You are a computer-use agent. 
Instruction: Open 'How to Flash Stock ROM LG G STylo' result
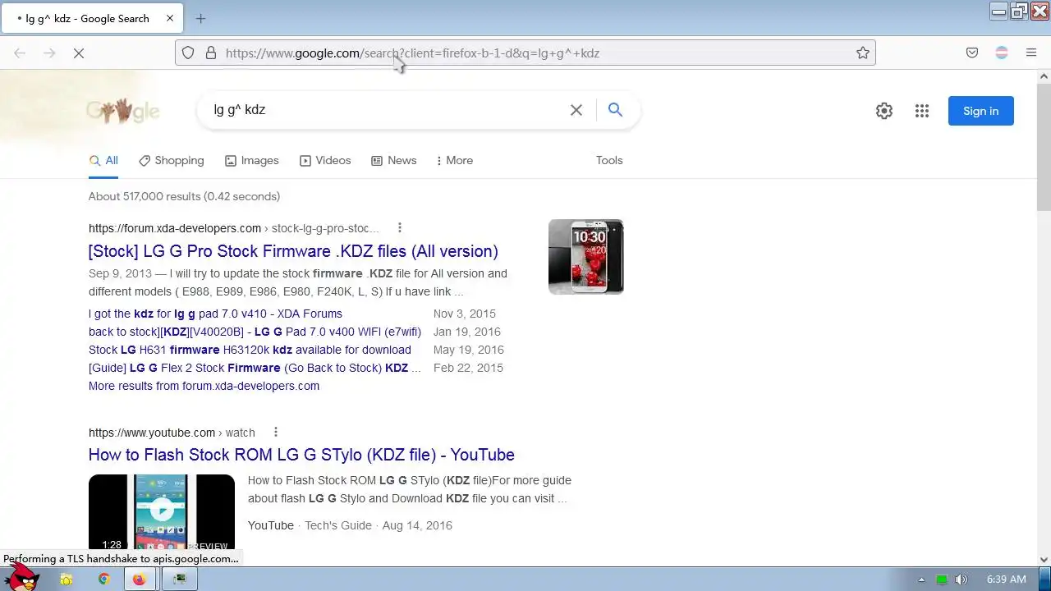coord(301,455)
